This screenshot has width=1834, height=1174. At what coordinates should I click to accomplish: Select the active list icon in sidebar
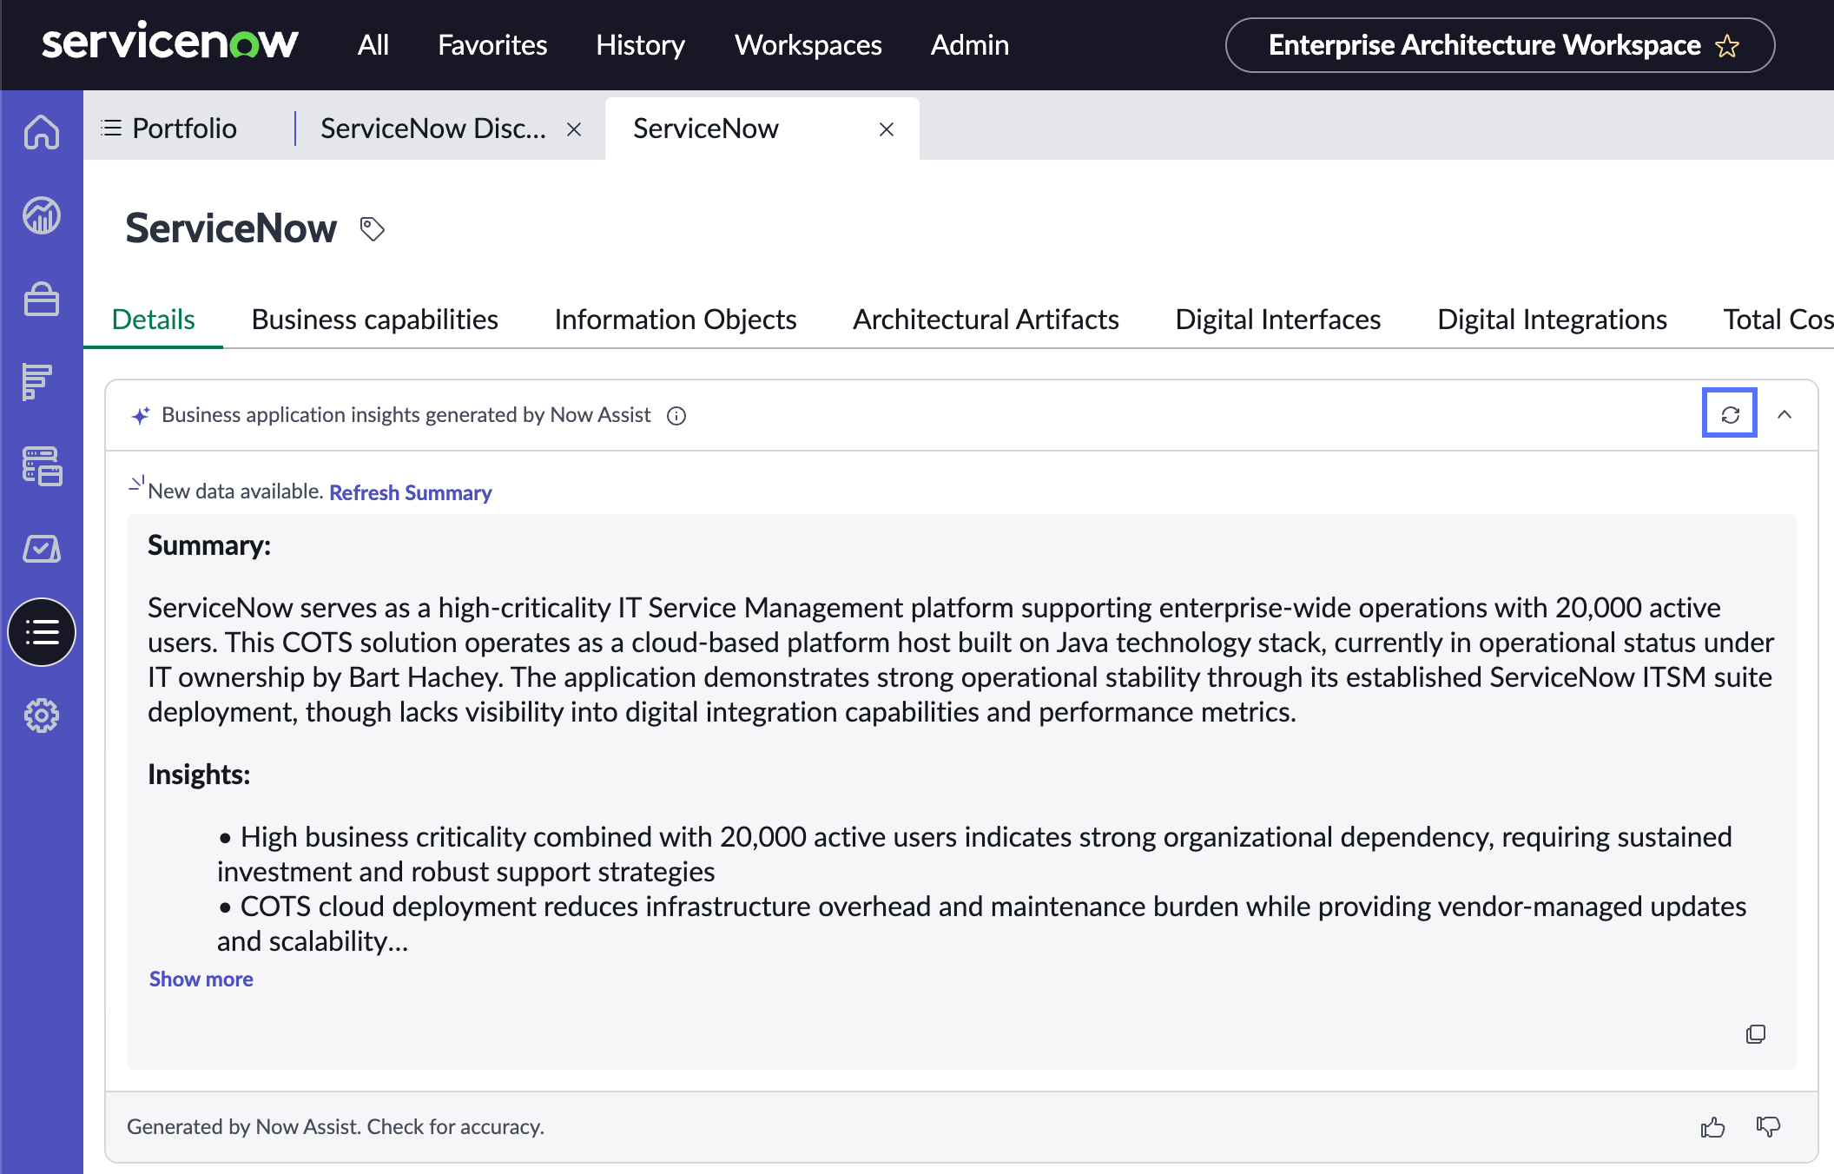tap(42, 632)
